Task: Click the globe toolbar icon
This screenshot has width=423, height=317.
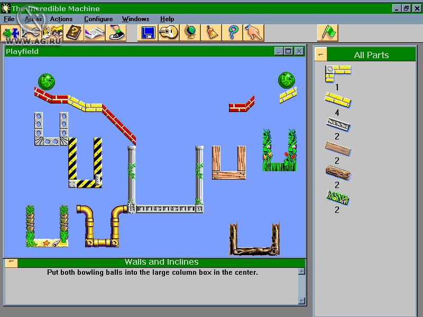Action: [190, 33]
